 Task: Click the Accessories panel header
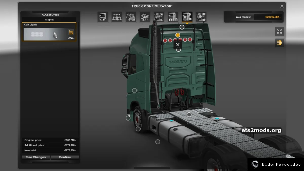[x=50, y=15]
